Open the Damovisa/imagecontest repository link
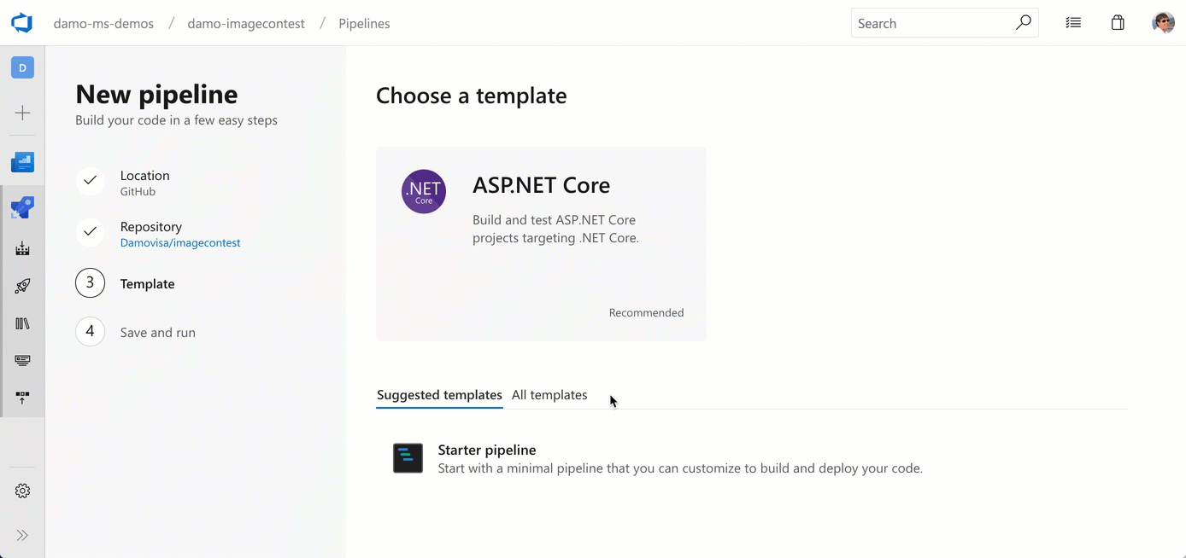 point(180,243)
